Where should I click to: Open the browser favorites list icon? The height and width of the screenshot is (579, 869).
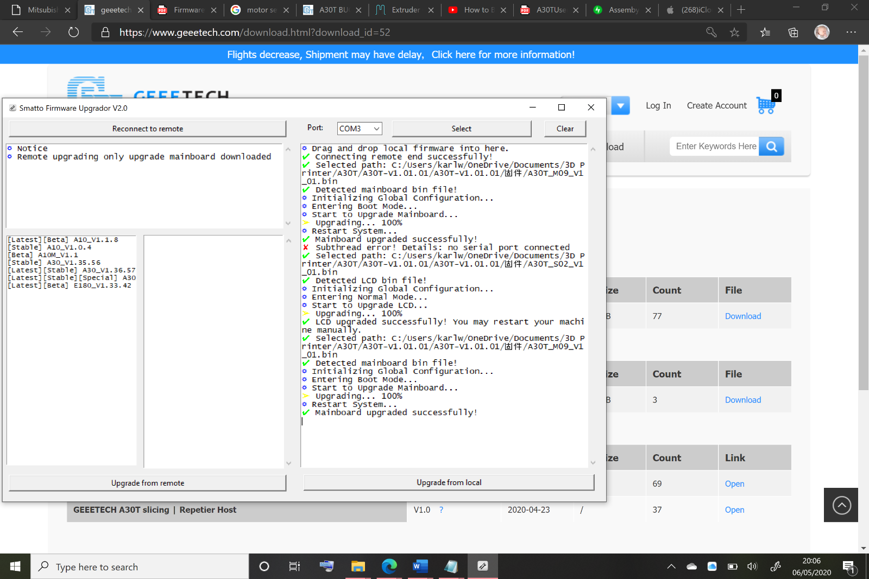765,32
